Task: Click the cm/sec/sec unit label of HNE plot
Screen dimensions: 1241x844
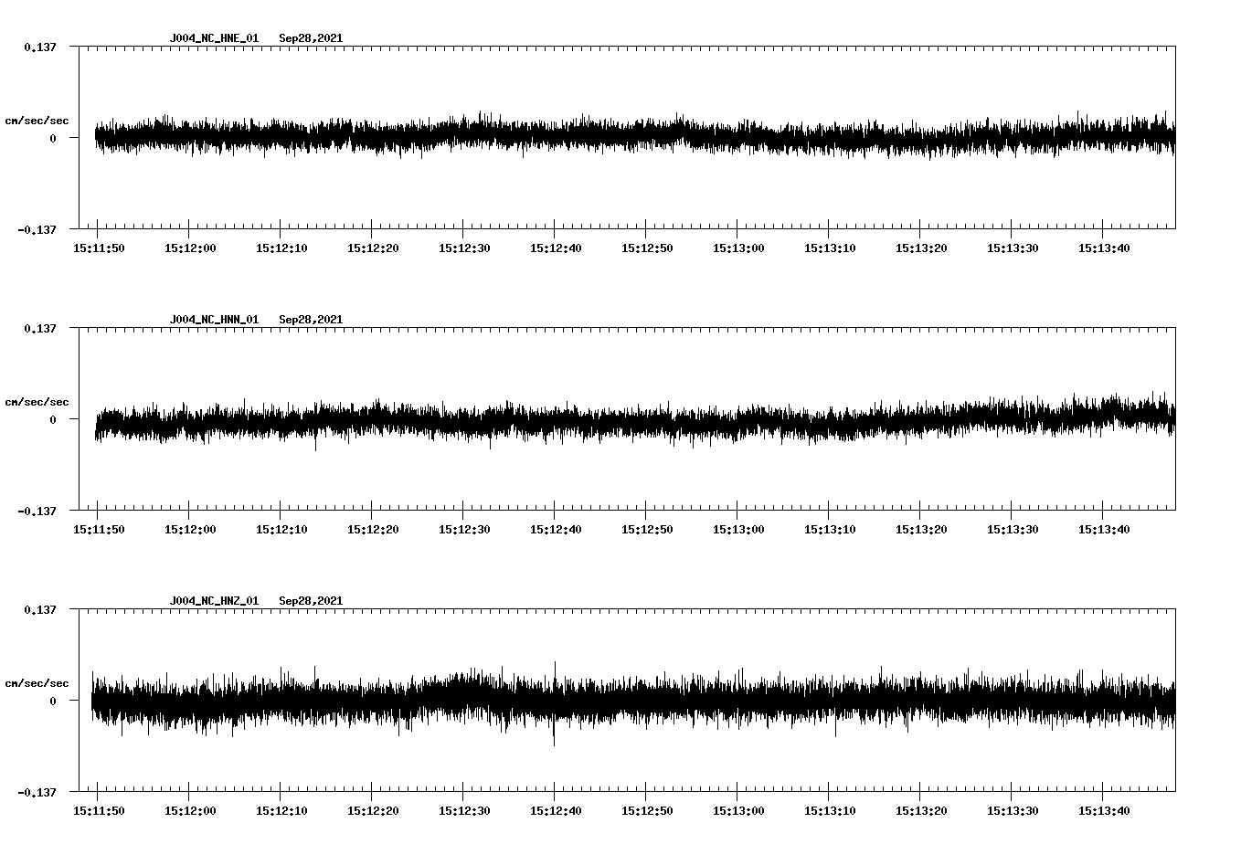Action: [37, 121]
